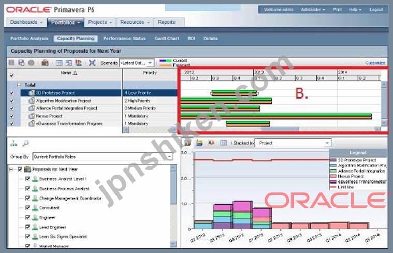Toggle the Proposals for Next Year checkbox
The image size is (393, 253).
pos(20,169)
